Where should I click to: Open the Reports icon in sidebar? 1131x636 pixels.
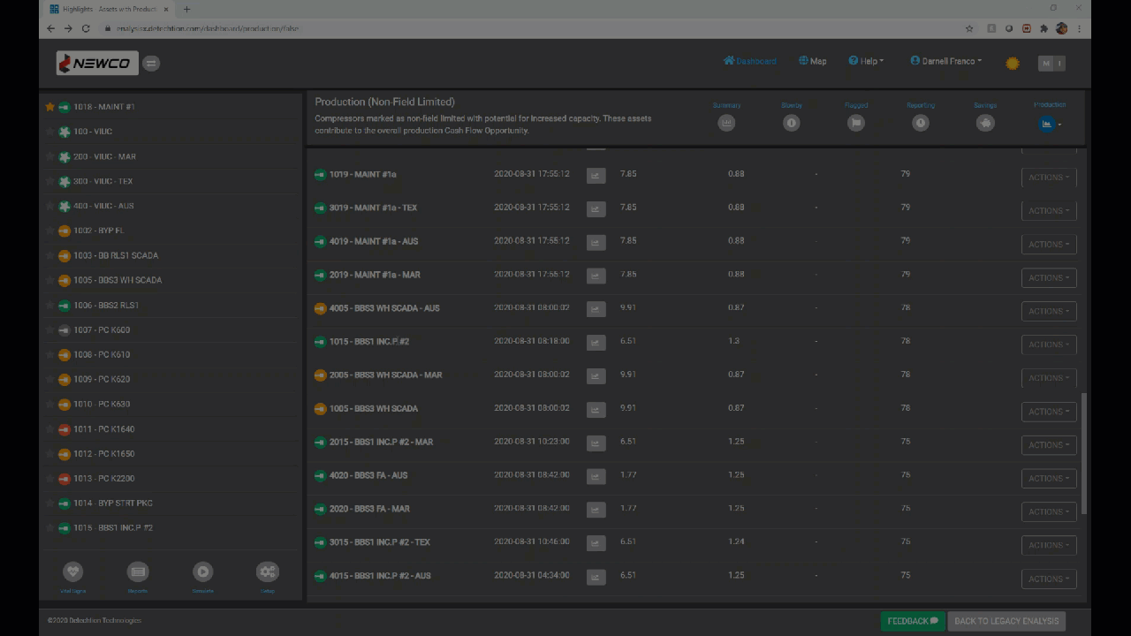point(138,572)
